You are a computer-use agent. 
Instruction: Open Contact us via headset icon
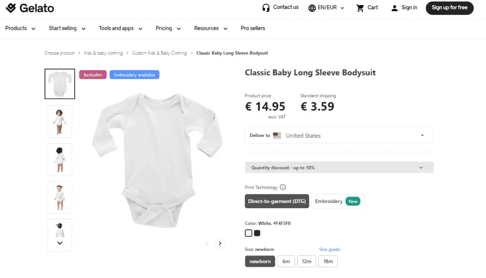coord(266,8)
